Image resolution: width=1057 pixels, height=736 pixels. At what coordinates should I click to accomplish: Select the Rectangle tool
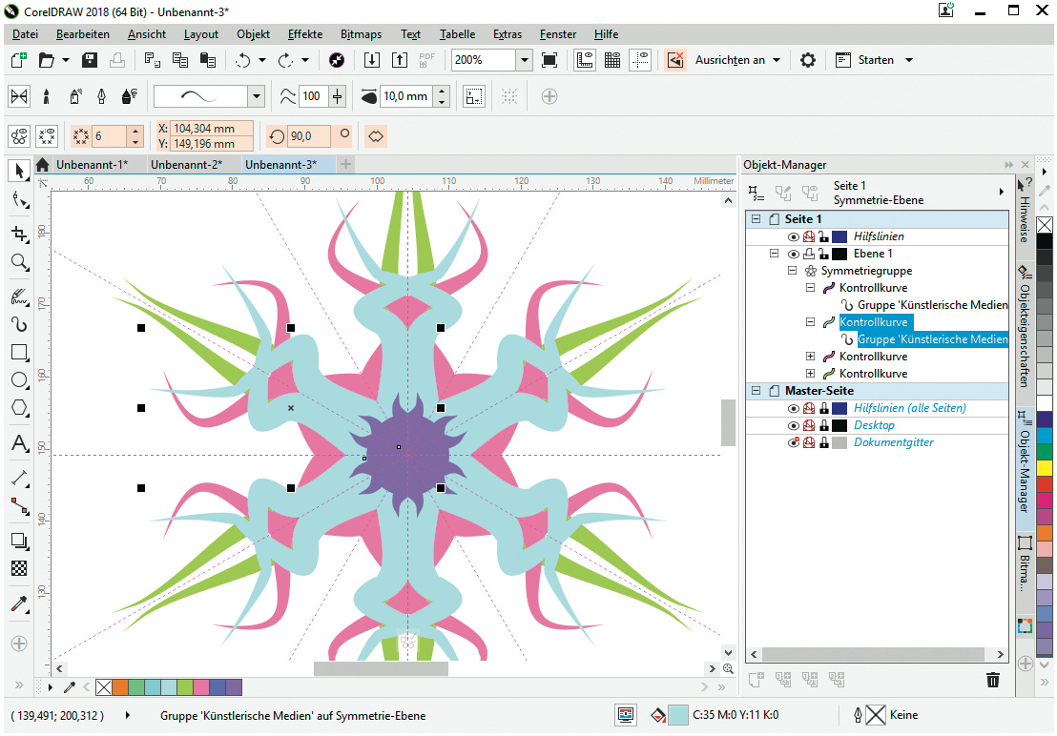(18, 352)
